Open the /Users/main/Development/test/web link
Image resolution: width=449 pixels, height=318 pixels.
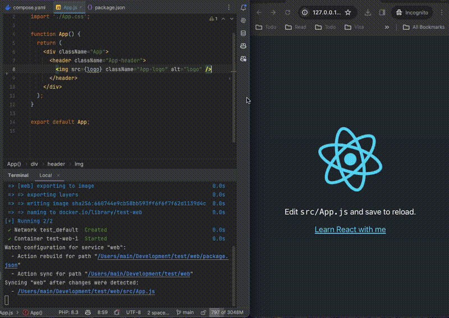(139, 274)
